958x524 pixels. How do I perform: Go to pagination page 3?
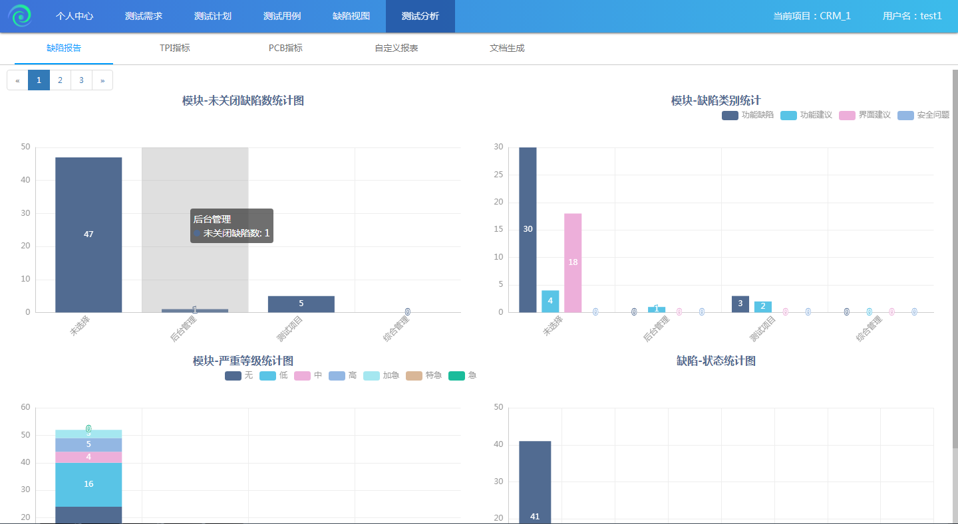click(81, 80)
